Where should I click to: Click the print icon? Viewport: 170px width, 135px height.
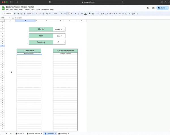coord(21,14)
